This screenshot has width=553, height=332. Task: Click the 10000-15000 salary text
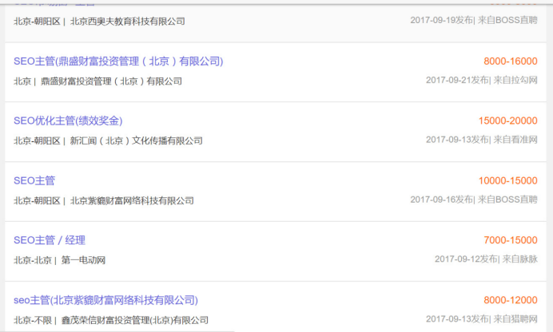[508, 180]
